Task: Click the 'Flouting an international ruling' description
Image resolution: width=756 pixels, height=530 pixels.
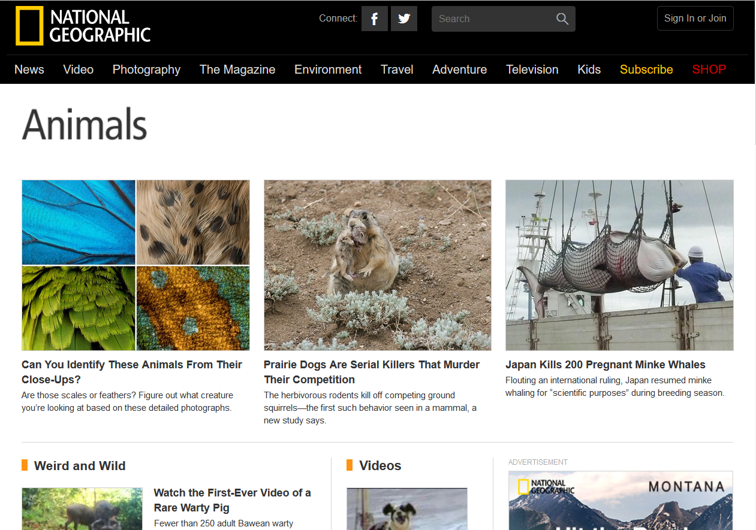Action: coord(615,387)
